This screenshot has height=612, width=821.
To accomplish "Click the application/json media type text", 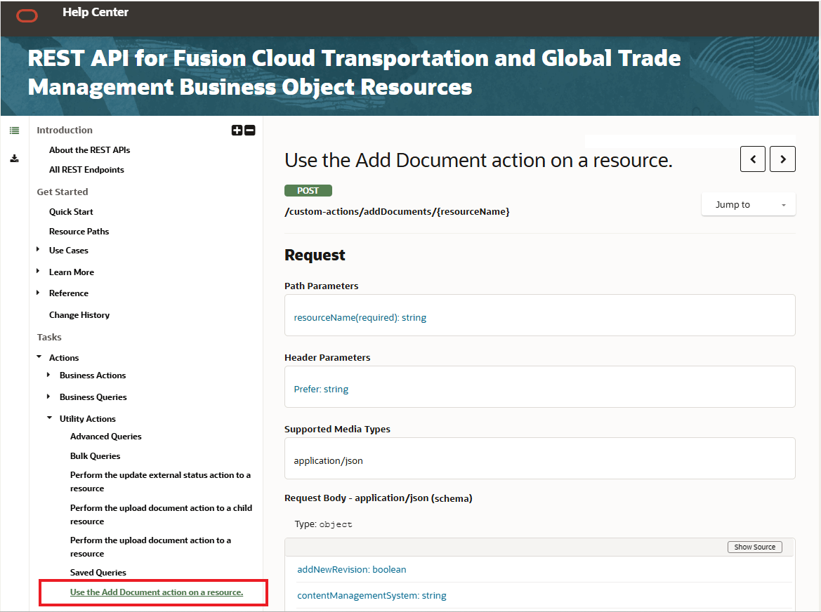I will (328, 461).
